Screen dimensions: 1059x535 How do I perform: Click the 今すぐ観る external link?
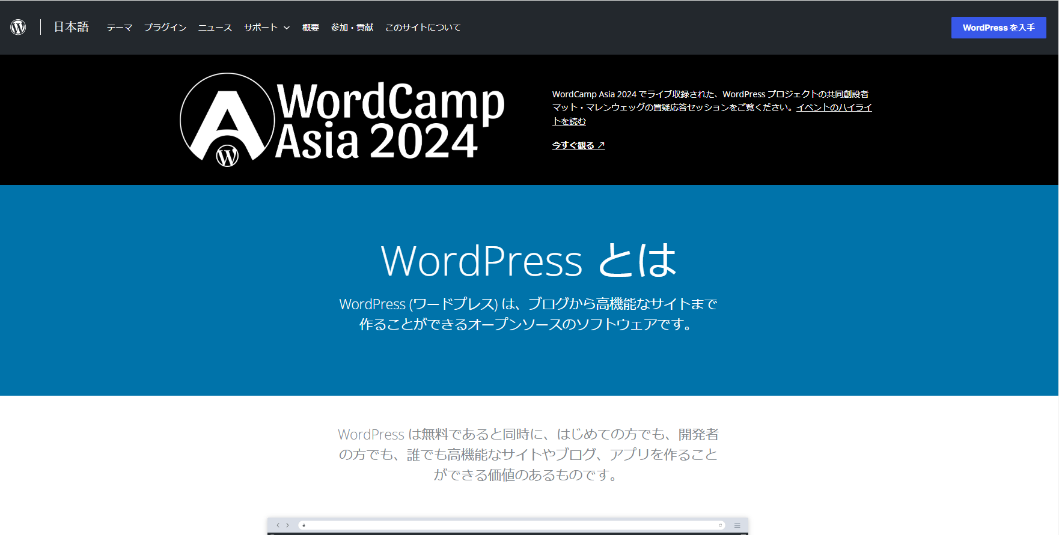pyautogui.click(x=578, y=145)
